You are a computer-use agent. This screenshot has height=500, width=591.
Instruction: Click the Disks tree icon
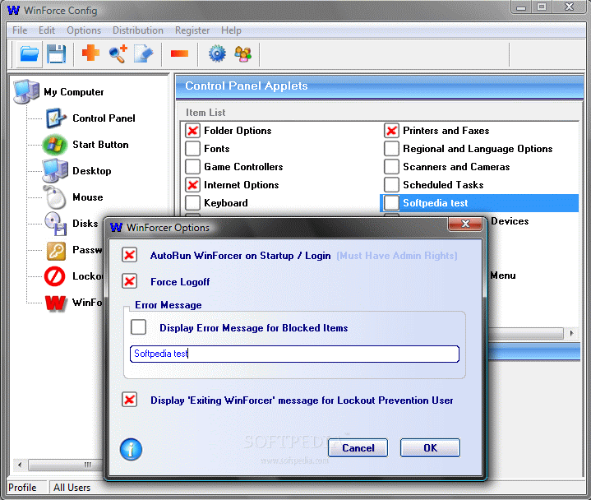point(56,224)
